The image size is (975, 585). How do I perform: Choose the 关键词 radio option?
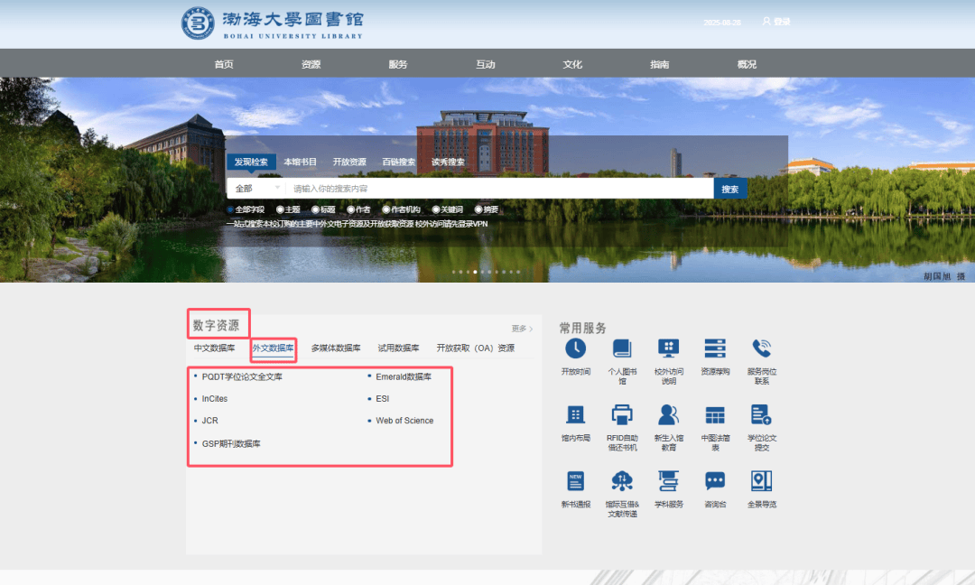pyautogui.click(x=435, y=209)
